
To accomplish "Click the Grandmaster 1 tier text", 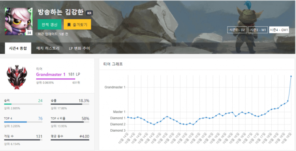I will pos(51,74).
